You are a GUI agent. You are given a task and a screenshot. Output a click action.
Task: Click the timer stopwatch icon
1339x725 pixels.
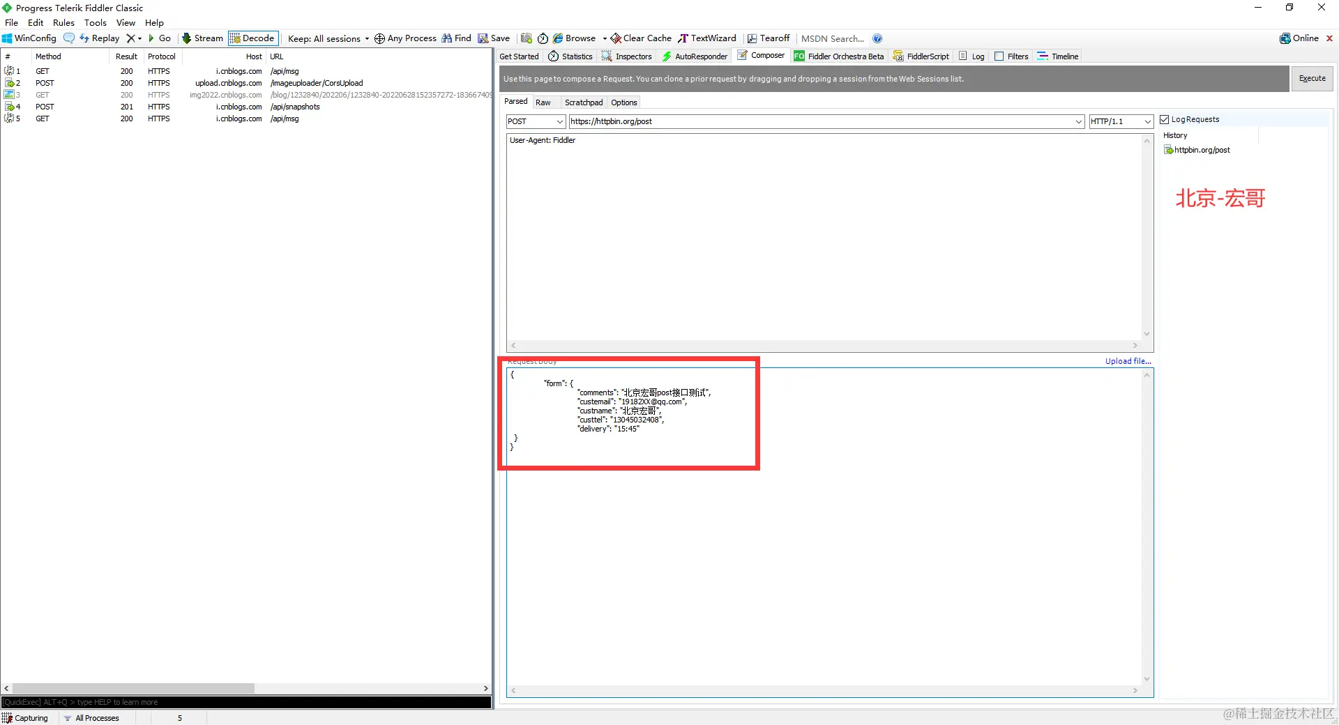[x=543, y=38]
